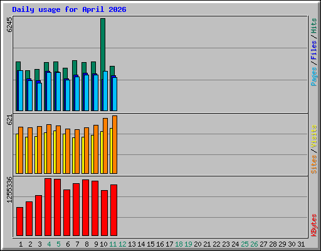Click the cyan pages bar for day 1
Viewport: 321px width, 251px height.
pos(21,90)
